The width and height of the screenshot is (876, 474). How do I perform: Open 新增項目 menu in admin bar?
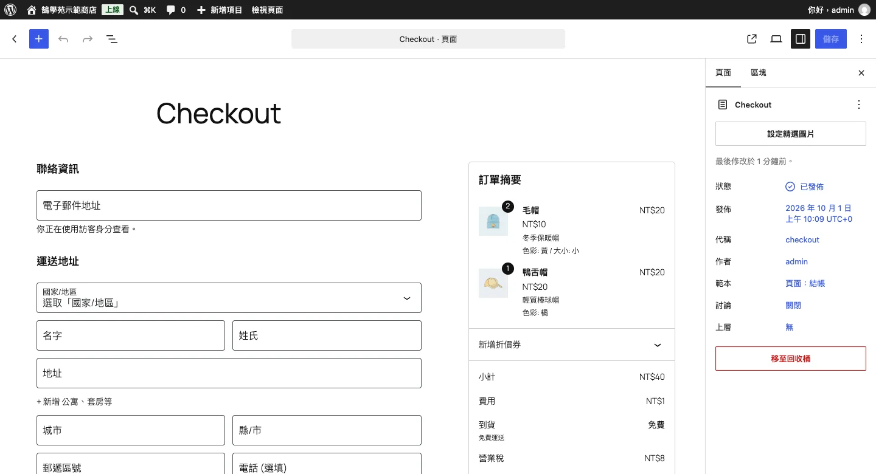(220, 10)
